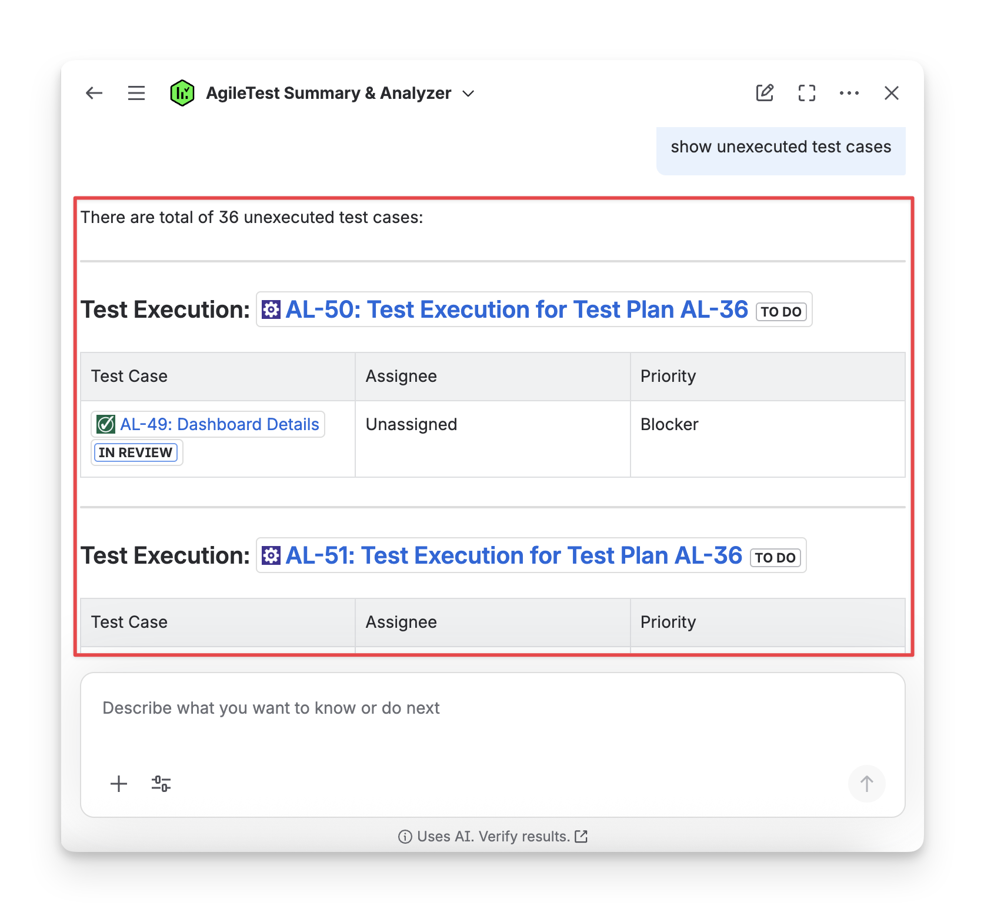984x912 pixels.
Task: Open AL-51 Test Execution link
Action: [513, 555]
